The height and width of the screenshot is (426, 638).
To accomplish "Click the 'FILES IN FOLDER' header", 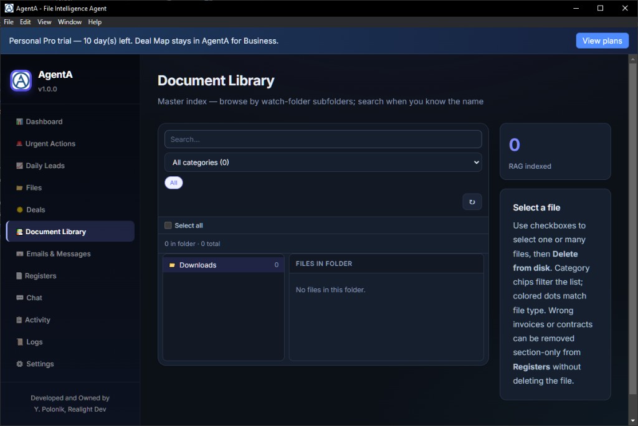I will point(324,263).
